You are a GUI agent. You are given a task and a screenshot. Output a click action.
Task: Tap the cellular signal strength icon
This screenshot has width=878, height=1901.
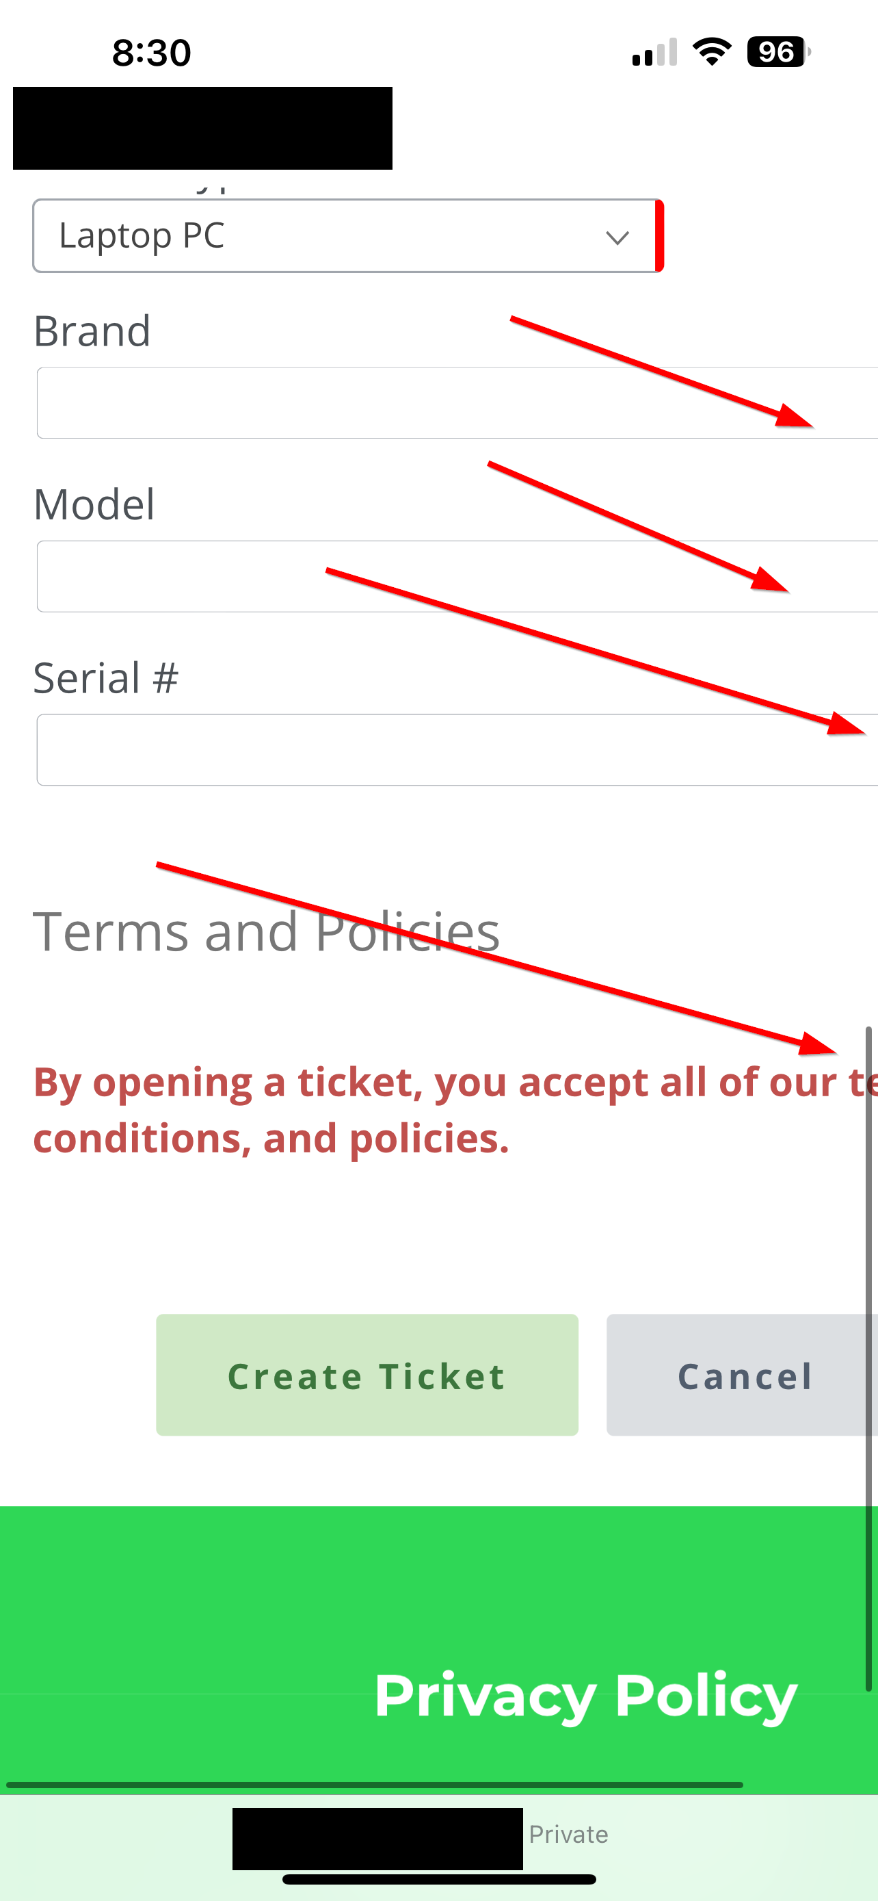click(654, 53)
